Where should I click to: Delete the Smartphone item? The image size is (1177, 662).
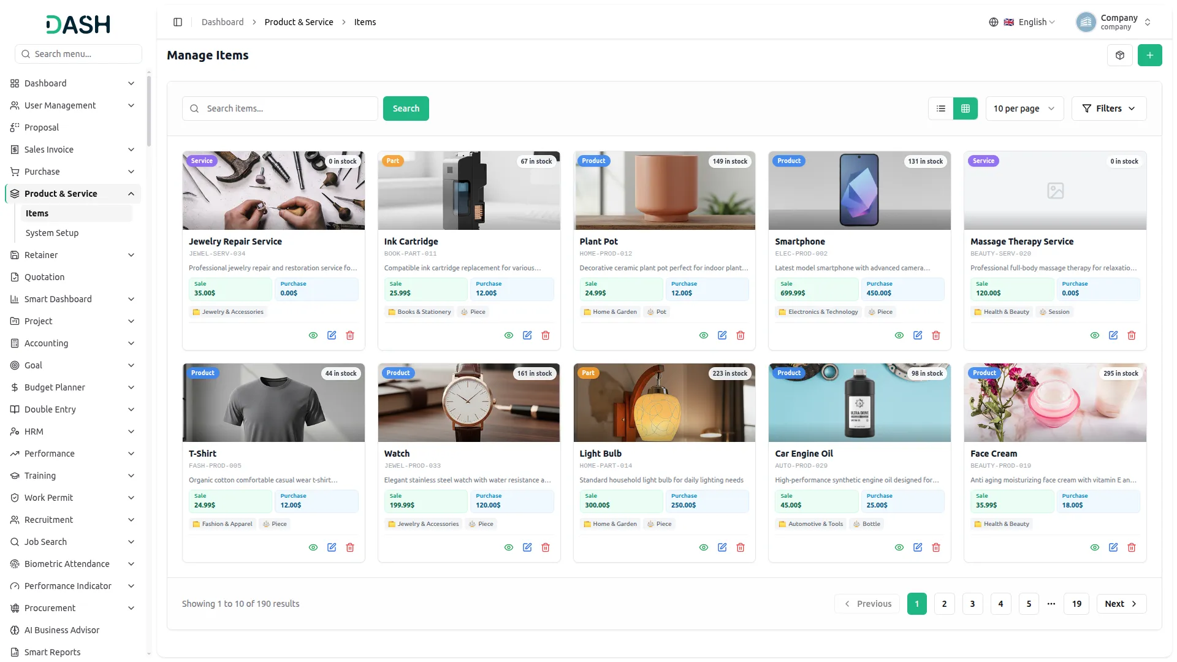pos(936,335)
